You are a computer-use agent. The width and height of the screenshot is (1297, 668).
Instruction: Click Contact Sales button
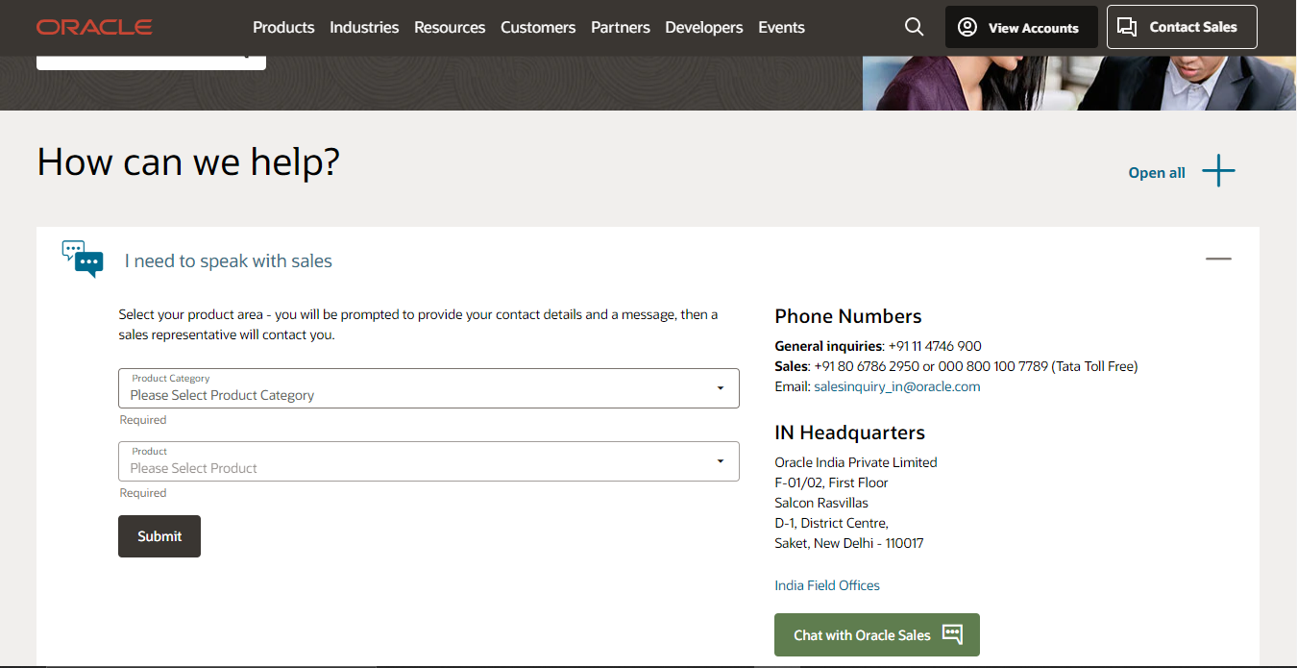pyautogui.click(x=1182, y=27)
